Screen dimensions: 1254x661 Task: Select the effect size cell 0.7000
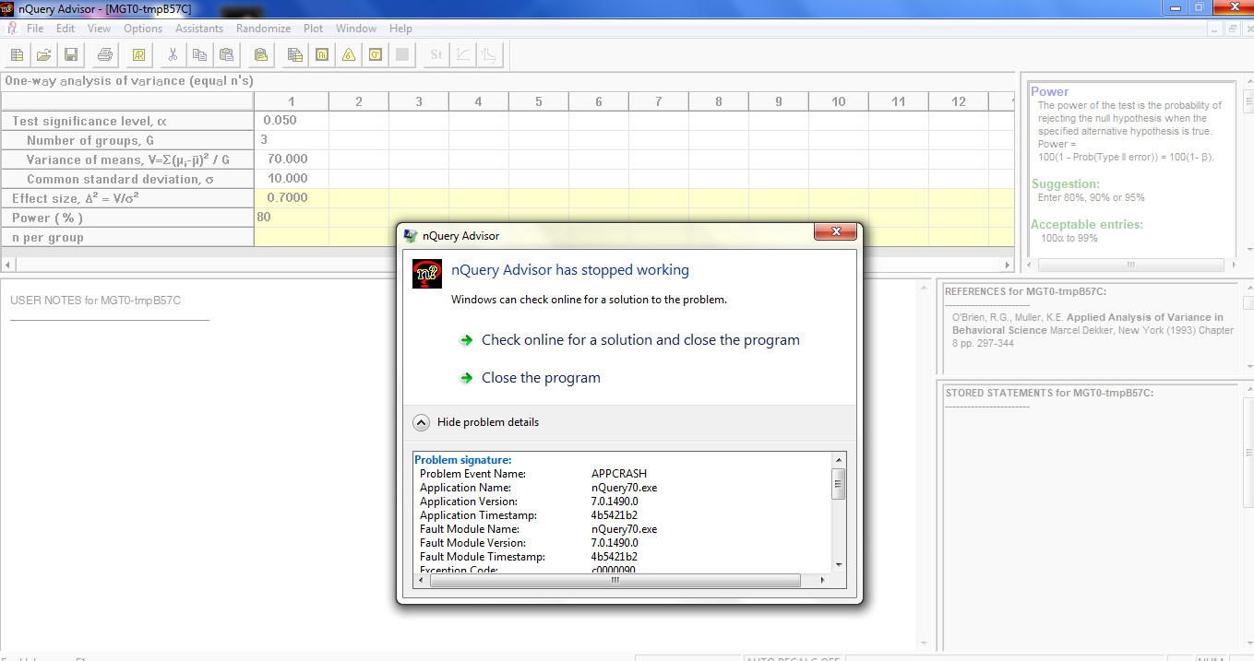291,198
